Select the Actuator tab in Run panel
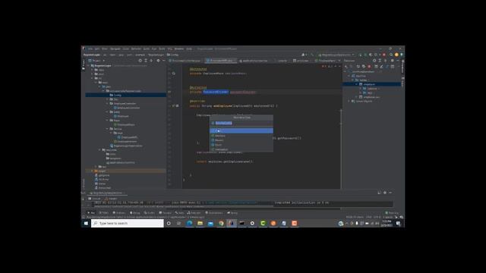 (x=111, y=199)
